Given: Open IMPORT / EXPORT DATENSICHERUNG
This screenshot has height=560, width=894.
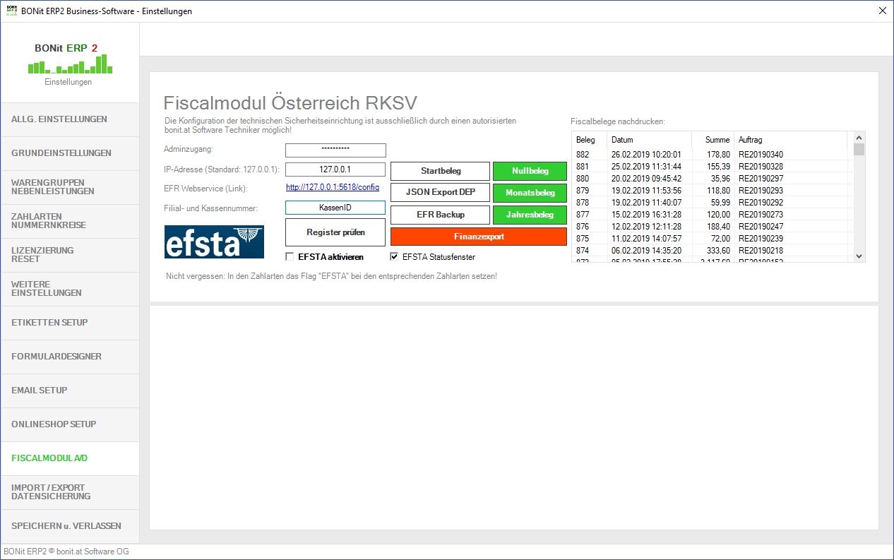Looking at the screenshot, I should click(70, 492).
